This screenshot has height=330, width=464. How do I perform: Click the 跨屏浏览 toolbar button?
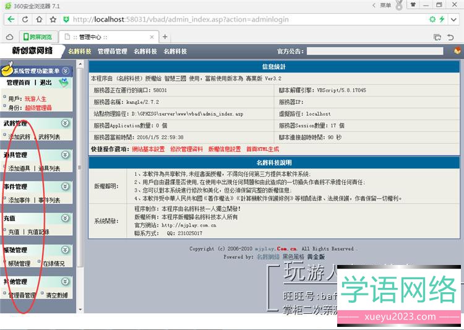pos(37,37)
